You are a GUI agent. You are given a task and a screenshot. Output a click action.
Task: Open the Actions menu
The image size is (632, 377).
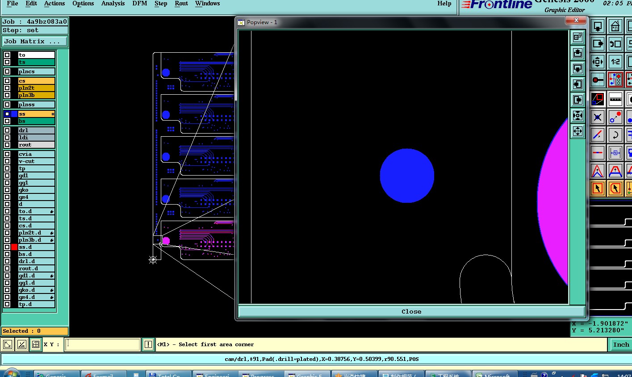pyautogui.click(x=54, y=4)
